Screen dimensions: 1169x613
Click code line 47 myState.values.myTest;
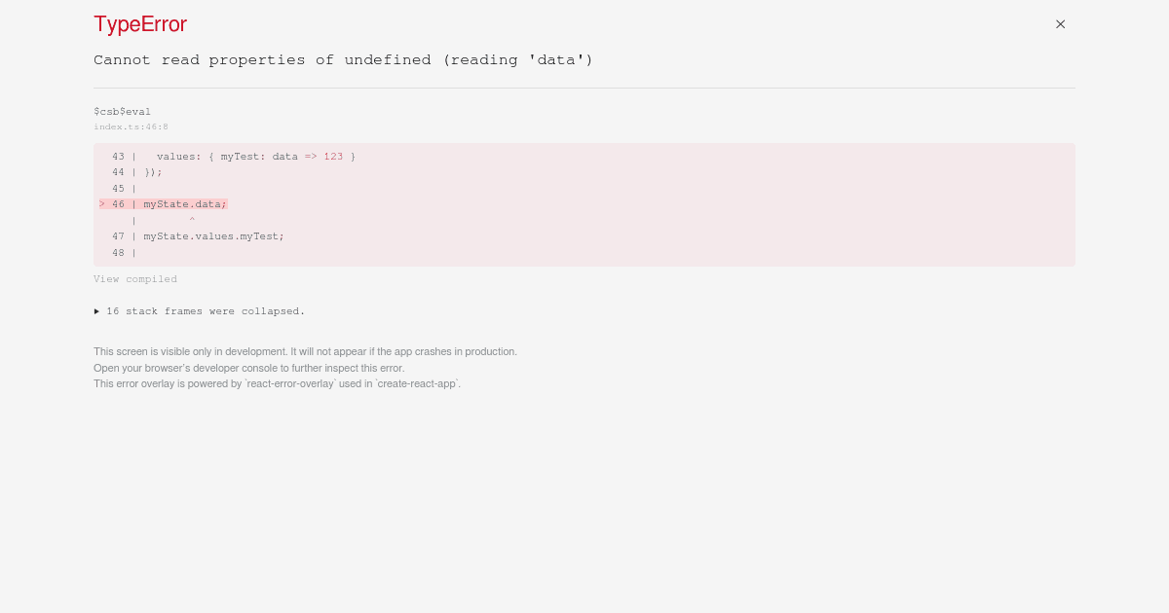(x=198, y=236)
